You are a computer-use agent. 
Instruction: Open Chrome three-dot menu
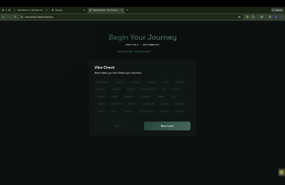[x=281, y=17]
